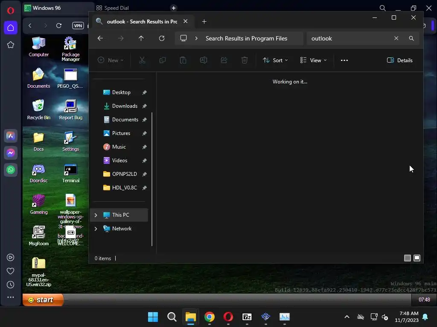437x327 pixels.
Task: Expand address bar chevron after PC icon
Action: point(196,38)
